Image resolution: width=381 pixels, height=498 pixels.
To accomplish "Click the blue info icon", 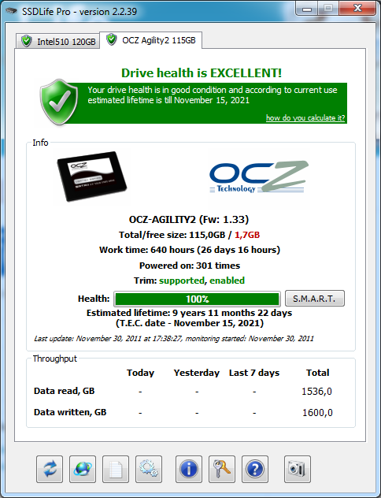I will 189,469.
